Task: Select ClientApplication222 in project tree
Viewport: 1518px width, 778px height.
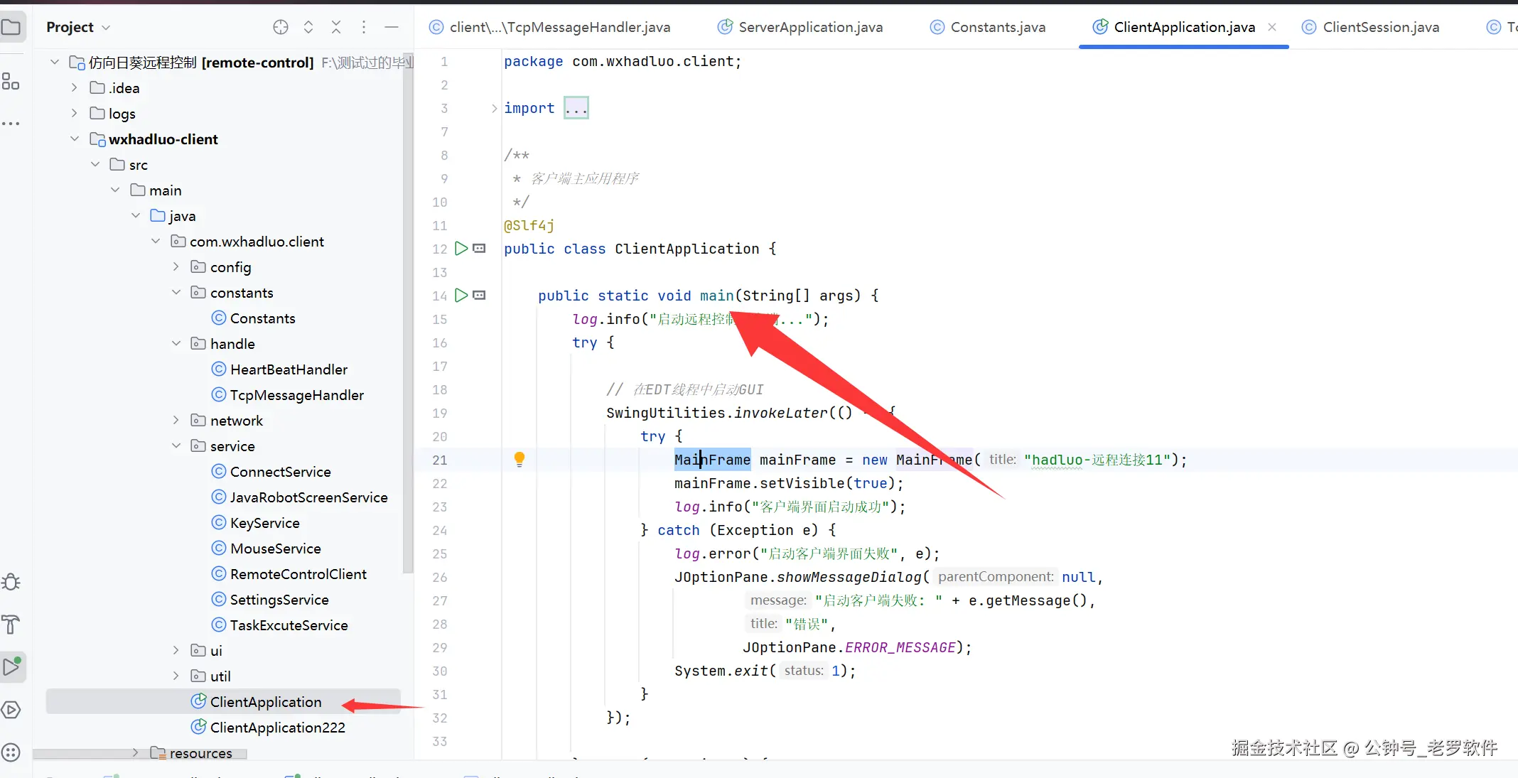Action: coord(277,728)
